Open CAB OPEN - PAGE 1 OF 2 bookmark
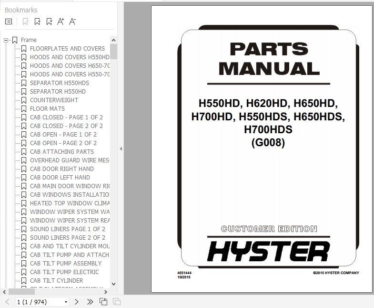The image size is (374, 308). pos(63,135)
